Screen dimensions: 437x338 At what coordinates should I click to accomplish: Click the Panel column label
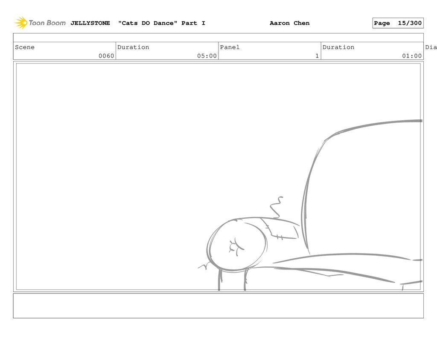[x=230, y=47]
